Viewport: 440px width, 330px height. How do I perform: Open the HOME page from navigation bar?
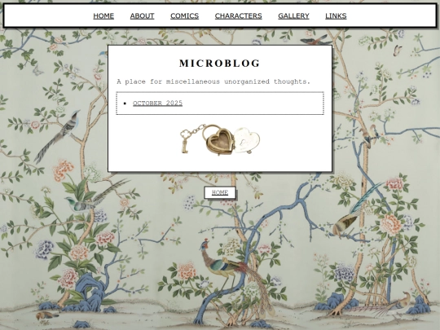click(x=103, y=16)
